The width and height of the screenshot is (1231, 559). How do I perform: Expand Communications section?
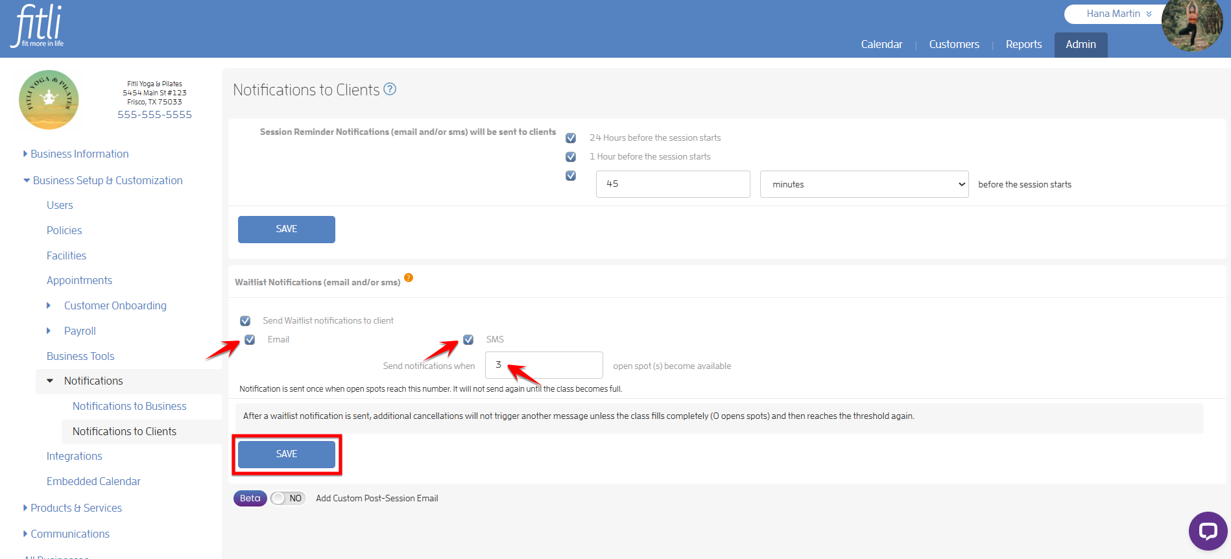66,534
